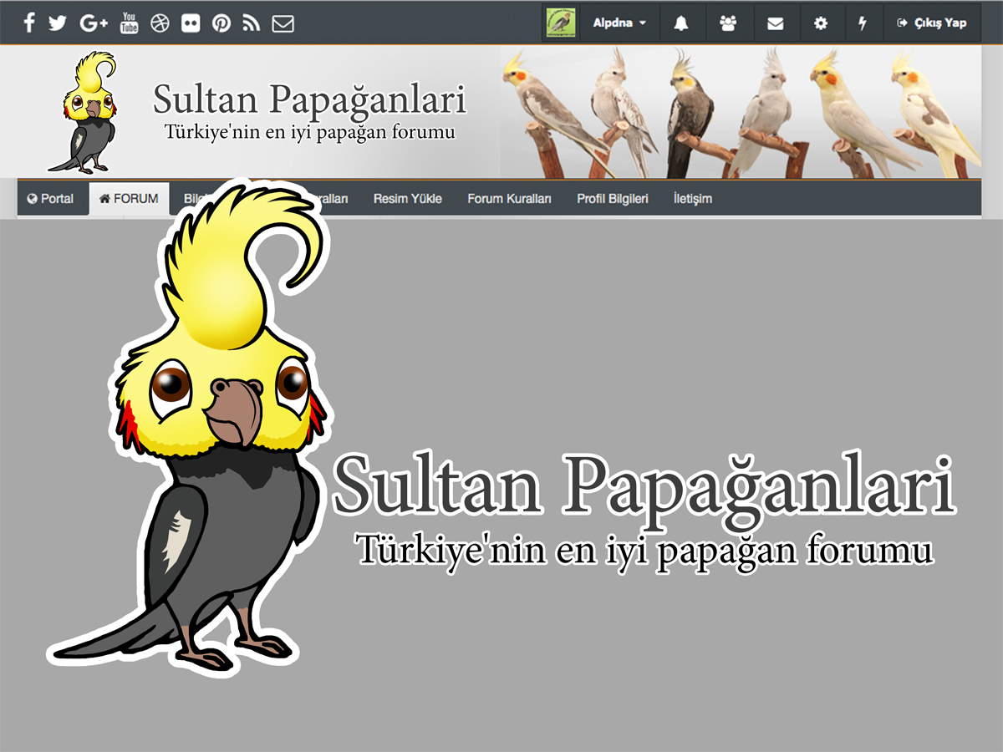Image resolution: width=1003 pixels, height=752 pixels.
Task: Open the settings gear icon
Action: point(821,23)
